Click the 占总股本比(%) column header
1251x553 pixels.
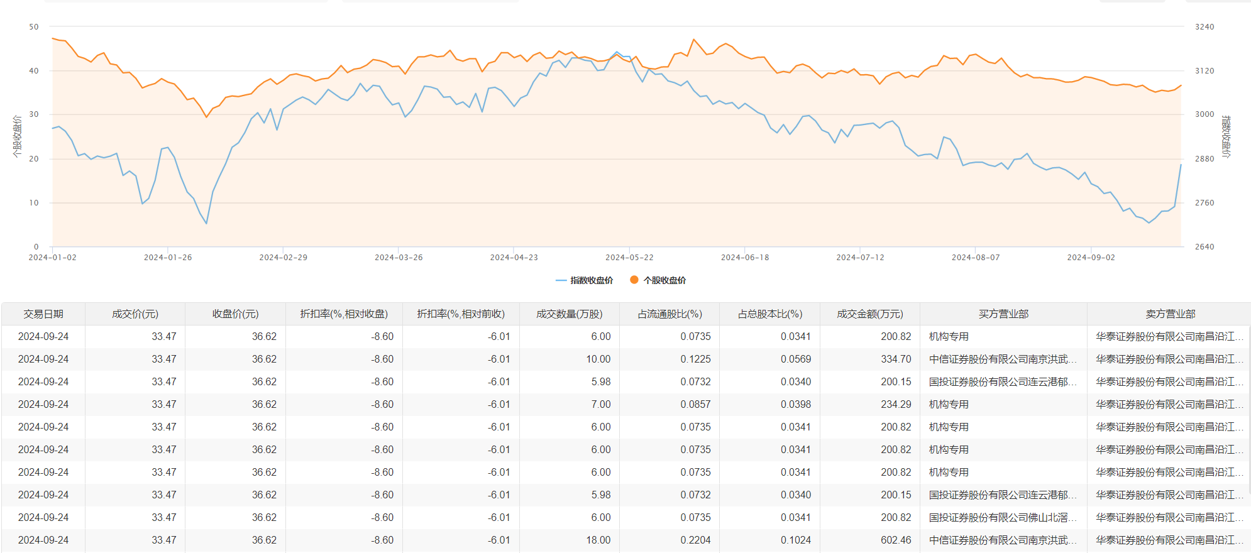click(769, 314)
